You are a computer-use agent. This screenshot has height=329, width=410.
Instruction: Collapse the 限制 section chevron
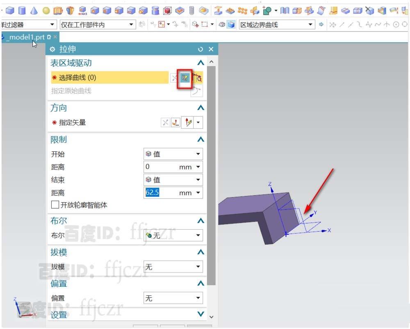pyautogui.click(x=200, y=139)
